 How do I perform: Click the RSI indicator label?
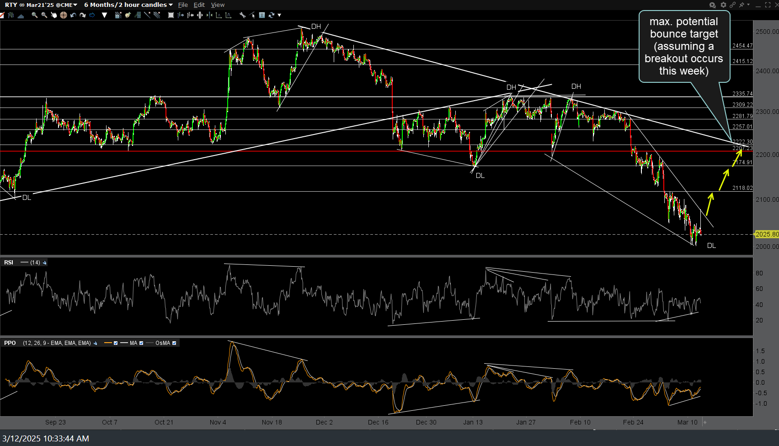[x=9, y=263]
